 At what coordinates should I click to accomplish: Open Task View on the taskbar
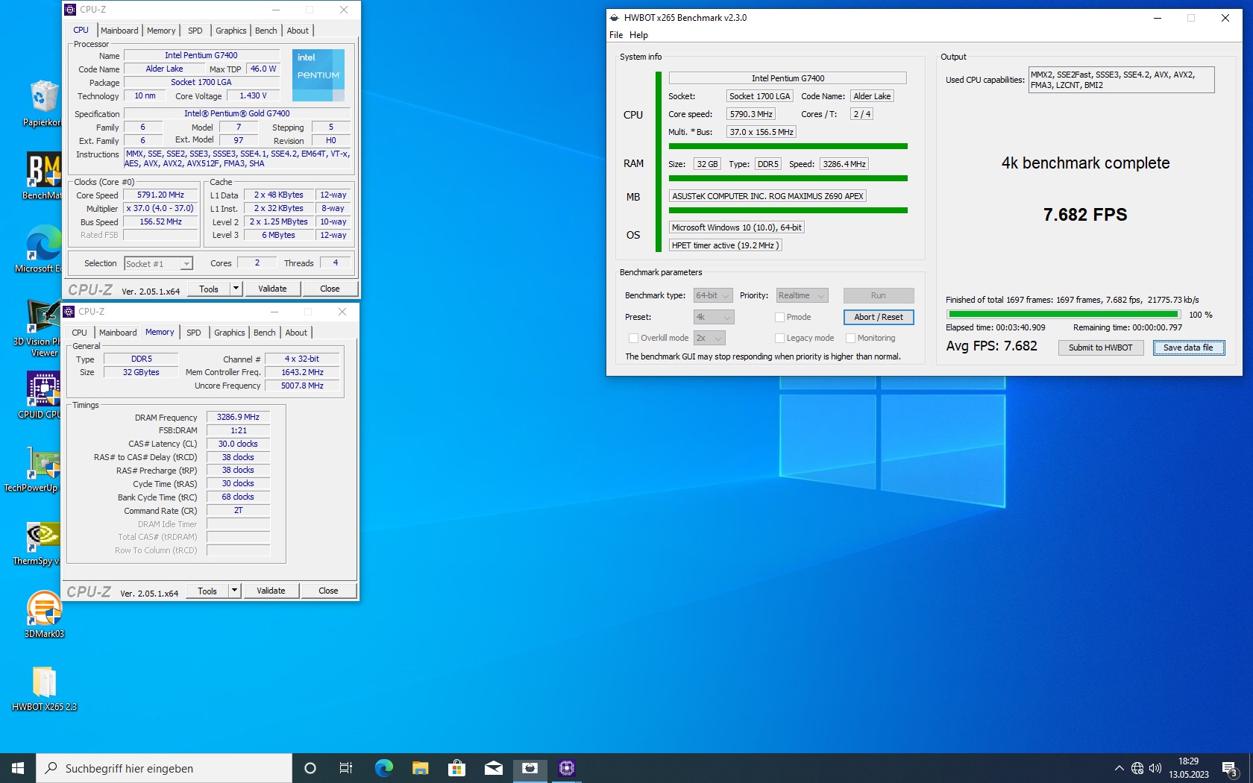click(x=346, y=768)
